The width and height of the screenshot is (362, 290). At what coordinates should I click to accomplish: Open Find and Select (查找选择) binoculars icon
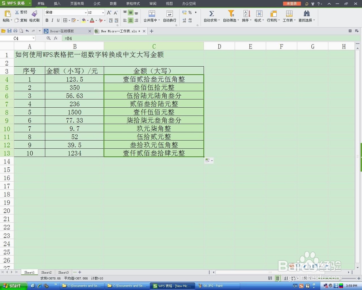coord(306,13)
